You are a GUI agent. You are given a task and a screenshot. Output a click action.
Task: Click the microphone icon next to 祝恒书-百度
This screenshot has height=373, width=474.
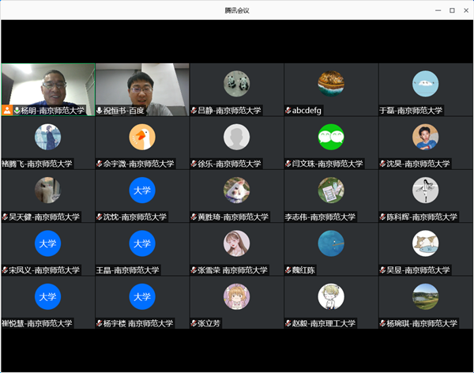point(100,111)
